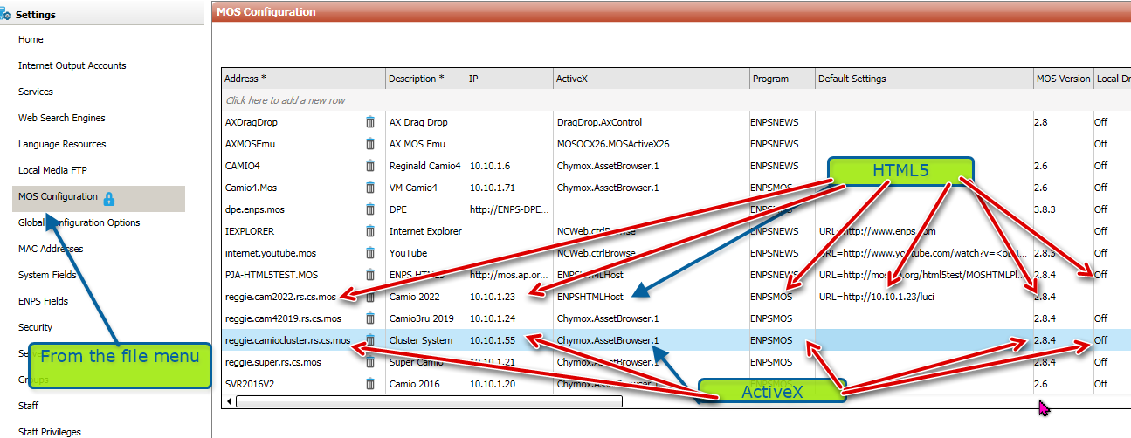Click the Settings gear icon in the sidebar header
The width and height of the screenshot is (1131, 438).
tap(6, 15)
